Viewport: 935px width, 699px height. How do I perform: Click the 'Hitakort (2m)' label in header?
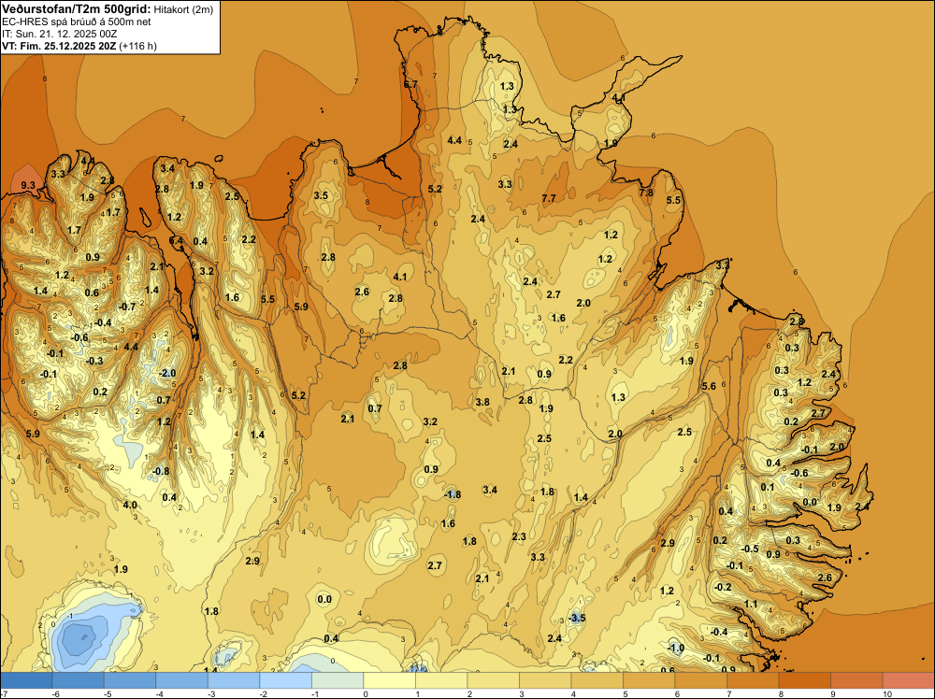click(183, 9)
